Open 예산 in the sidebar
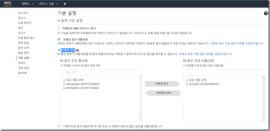 pyautogui.click(x=20, y=28)
